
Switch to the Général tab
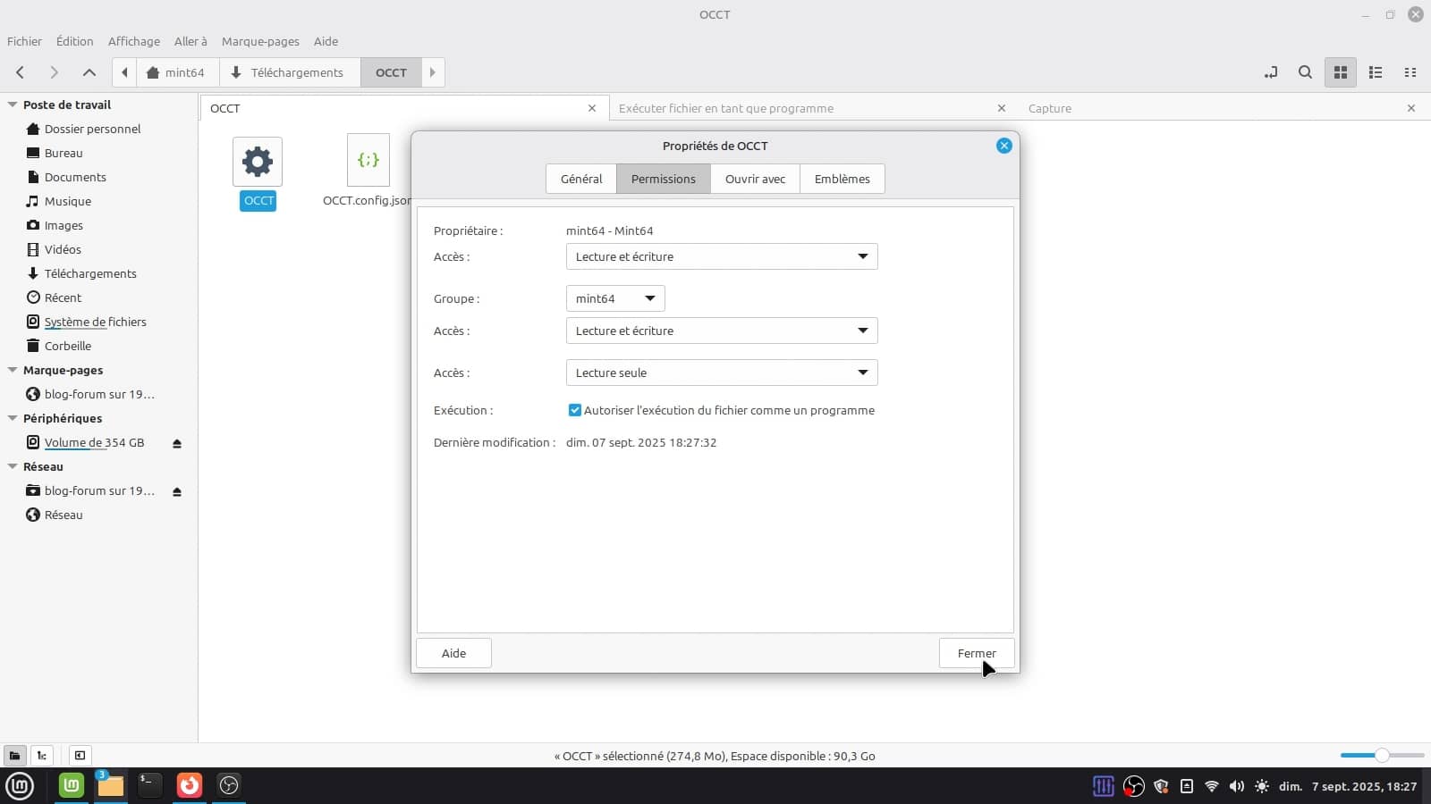[x=580, y=179]
